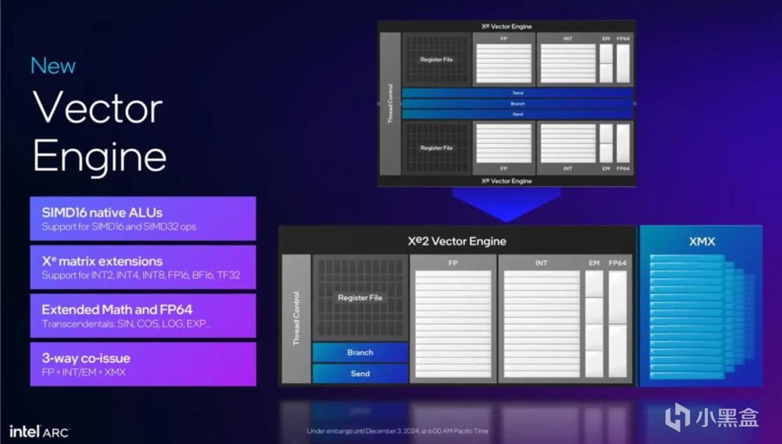
Task: Click upper EM column in small Xe diagram
Action: point(606,59)
